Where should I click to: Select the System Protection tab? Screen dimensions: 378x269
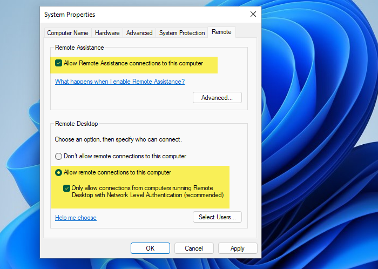click(x=182, y=33)
